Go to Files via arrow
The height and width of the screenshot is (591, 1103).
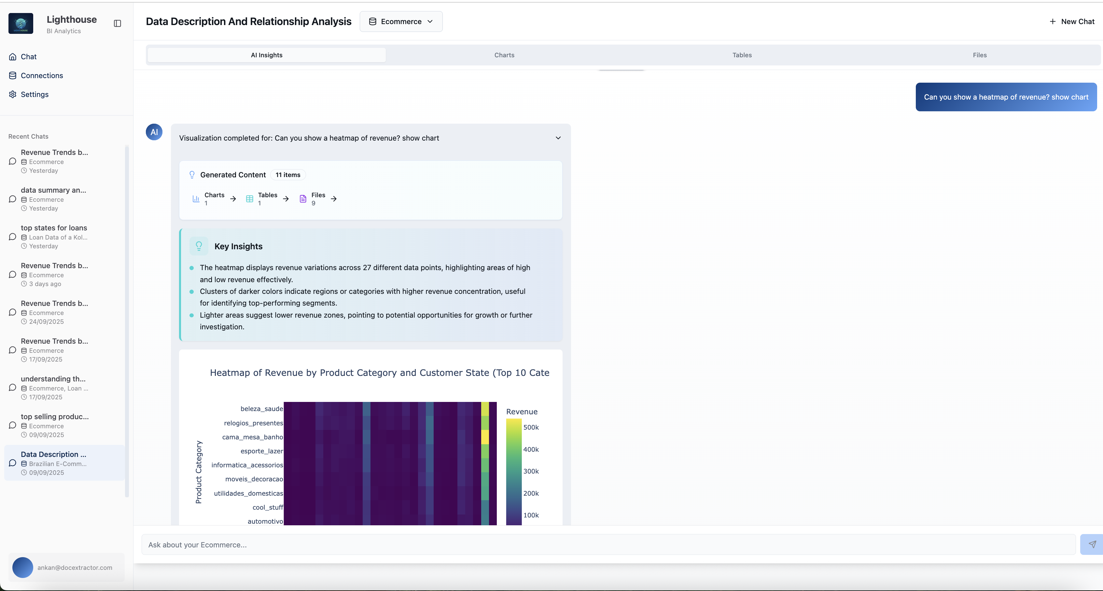click(x=334, y=199)
